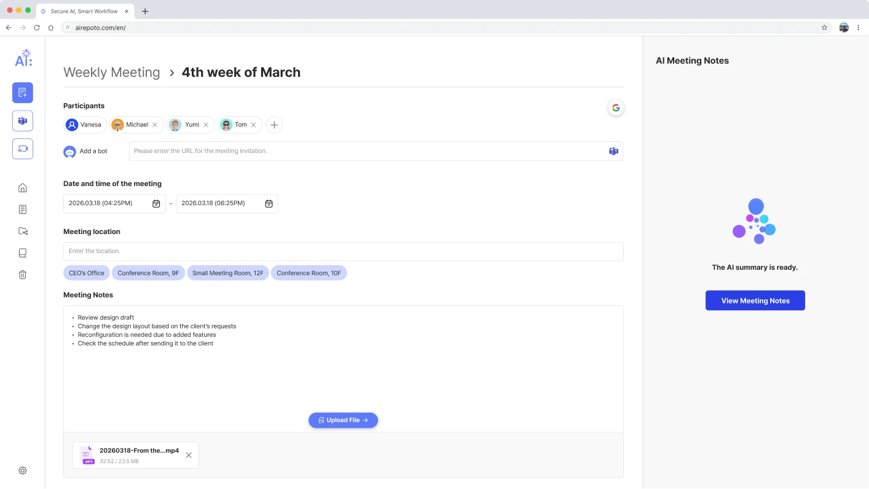Image resolution: width=869 pixels, height=489 pixels.
Task: Click the new note icon in sidebar
Action: pyautogui.click(x=23, y=93)
